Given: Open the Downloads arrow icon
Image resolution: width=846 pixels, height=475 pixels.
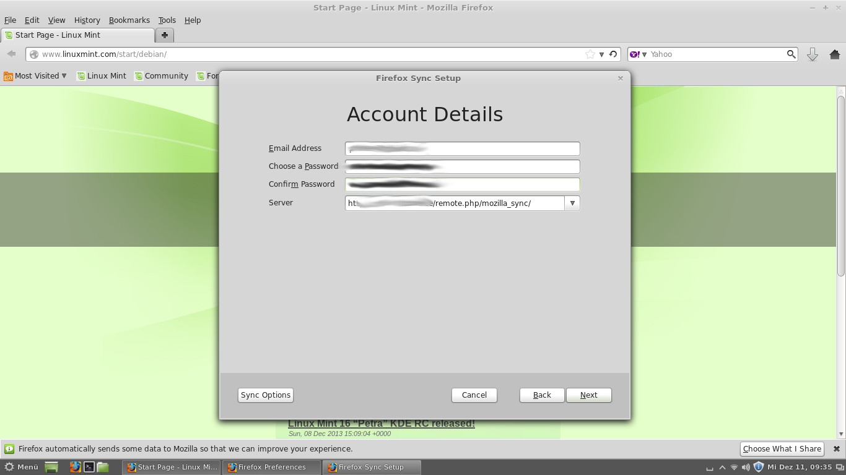Looking at the screenshot, I should pos(813,54).
